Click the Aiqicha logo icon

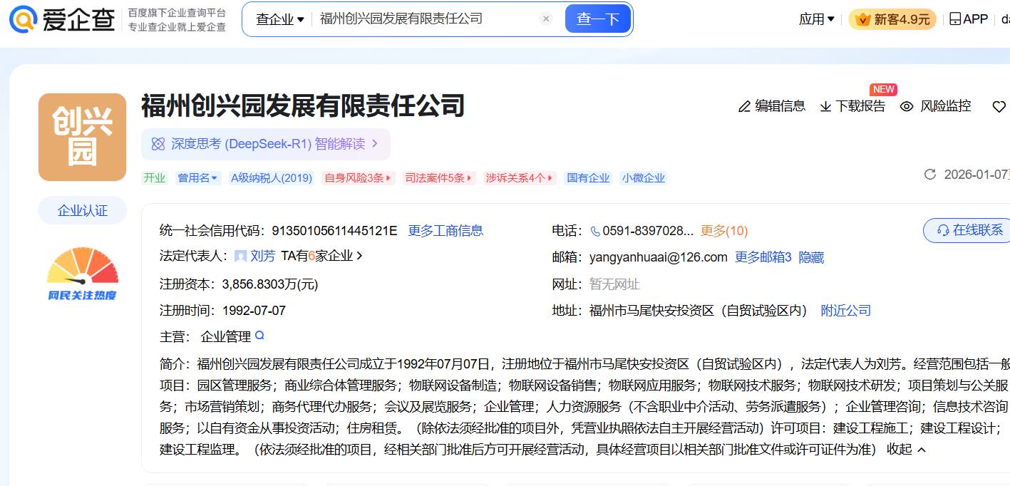(23, 19)
